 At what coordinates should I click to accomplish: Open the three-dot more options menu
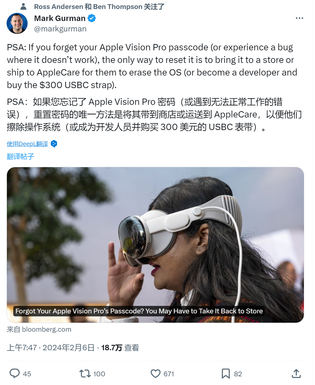(x=299, y=18)
